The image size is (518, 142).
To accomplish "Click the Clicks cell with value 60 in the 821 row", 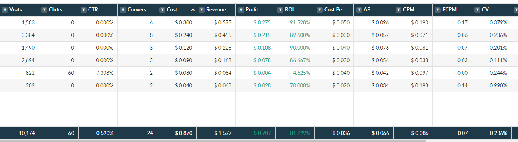I will click(x=71, y=73).
